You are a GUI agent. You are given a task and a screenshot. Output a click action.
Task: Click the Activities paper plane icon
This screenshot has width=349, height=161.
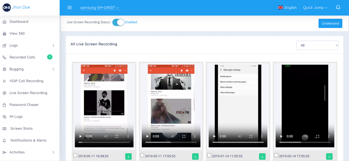click(x=4, y=152)
